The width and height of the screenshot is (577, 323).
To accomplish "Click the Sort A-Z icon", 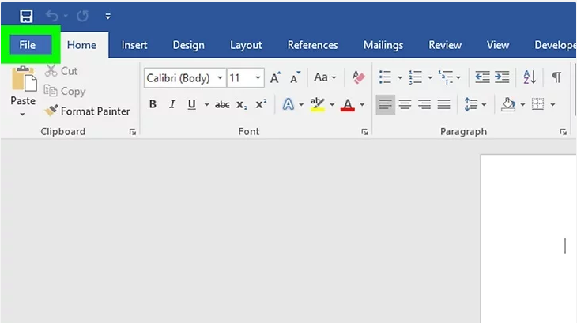I will pos(530,77).
